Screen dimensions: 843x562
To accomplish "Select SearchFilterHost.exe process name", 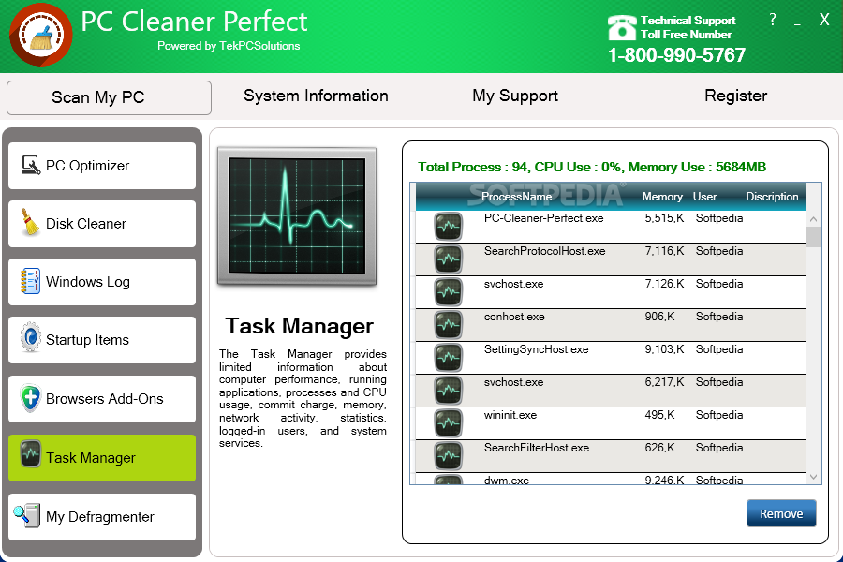I will tap(537, 448).
